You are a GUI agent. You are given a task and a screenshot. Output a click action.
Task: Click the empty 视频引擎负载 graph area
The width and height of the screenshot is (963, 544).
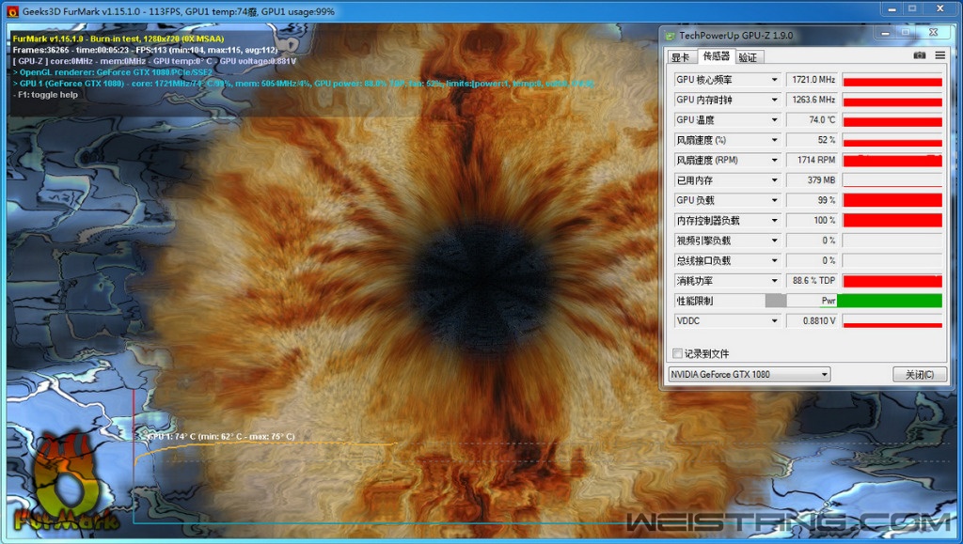[x=892, y=241]
